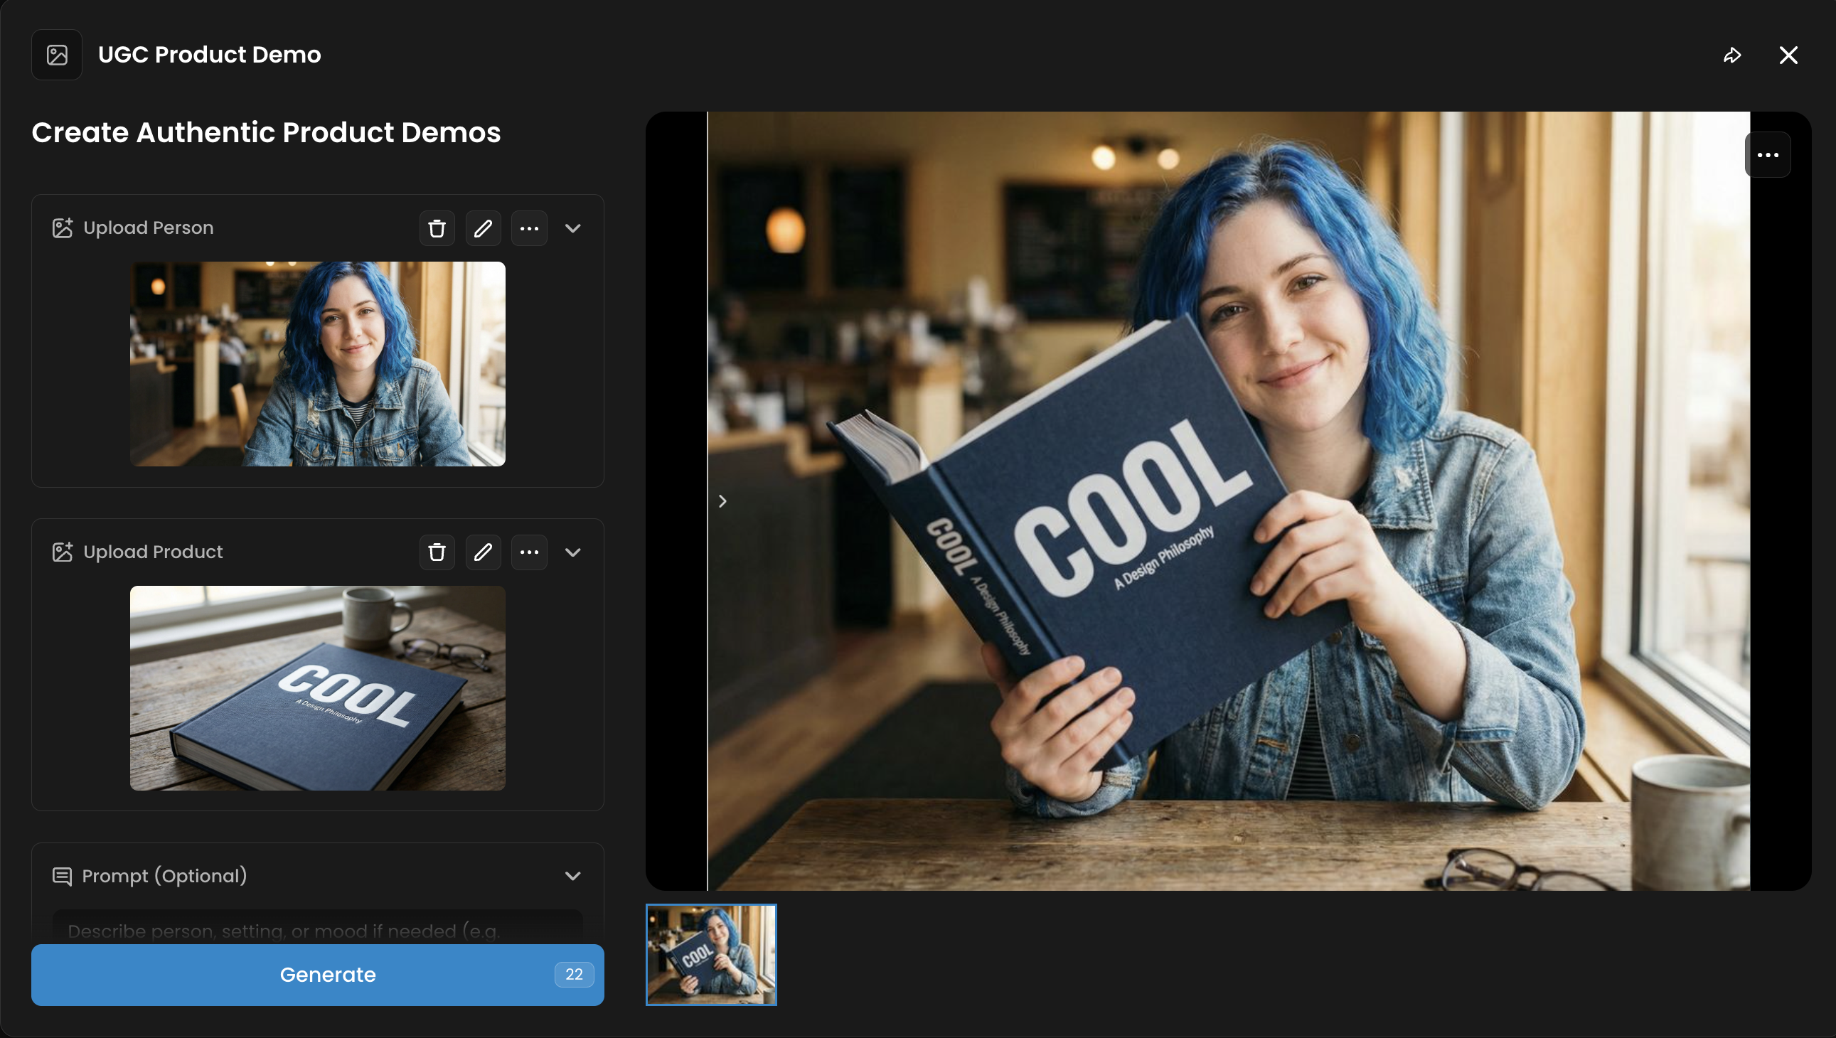Click the person photo preview
The image size is (1836, 1038).
coord(317,363)
